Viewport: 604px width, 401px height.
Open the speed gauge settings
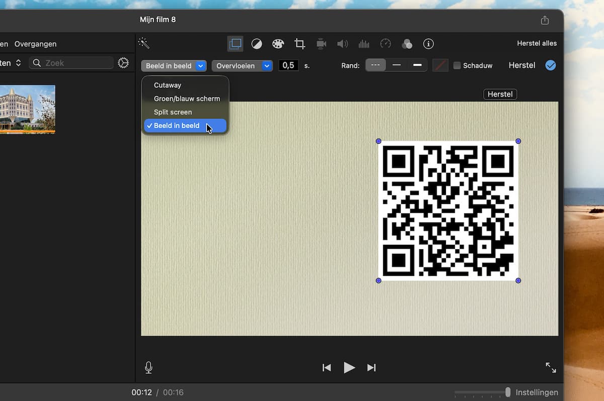(x=386, y=44)
